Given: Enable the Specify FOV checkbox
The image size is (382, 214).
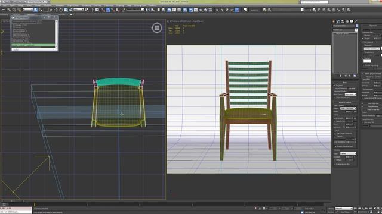Looking at the screenshot, I should (335, 121).
